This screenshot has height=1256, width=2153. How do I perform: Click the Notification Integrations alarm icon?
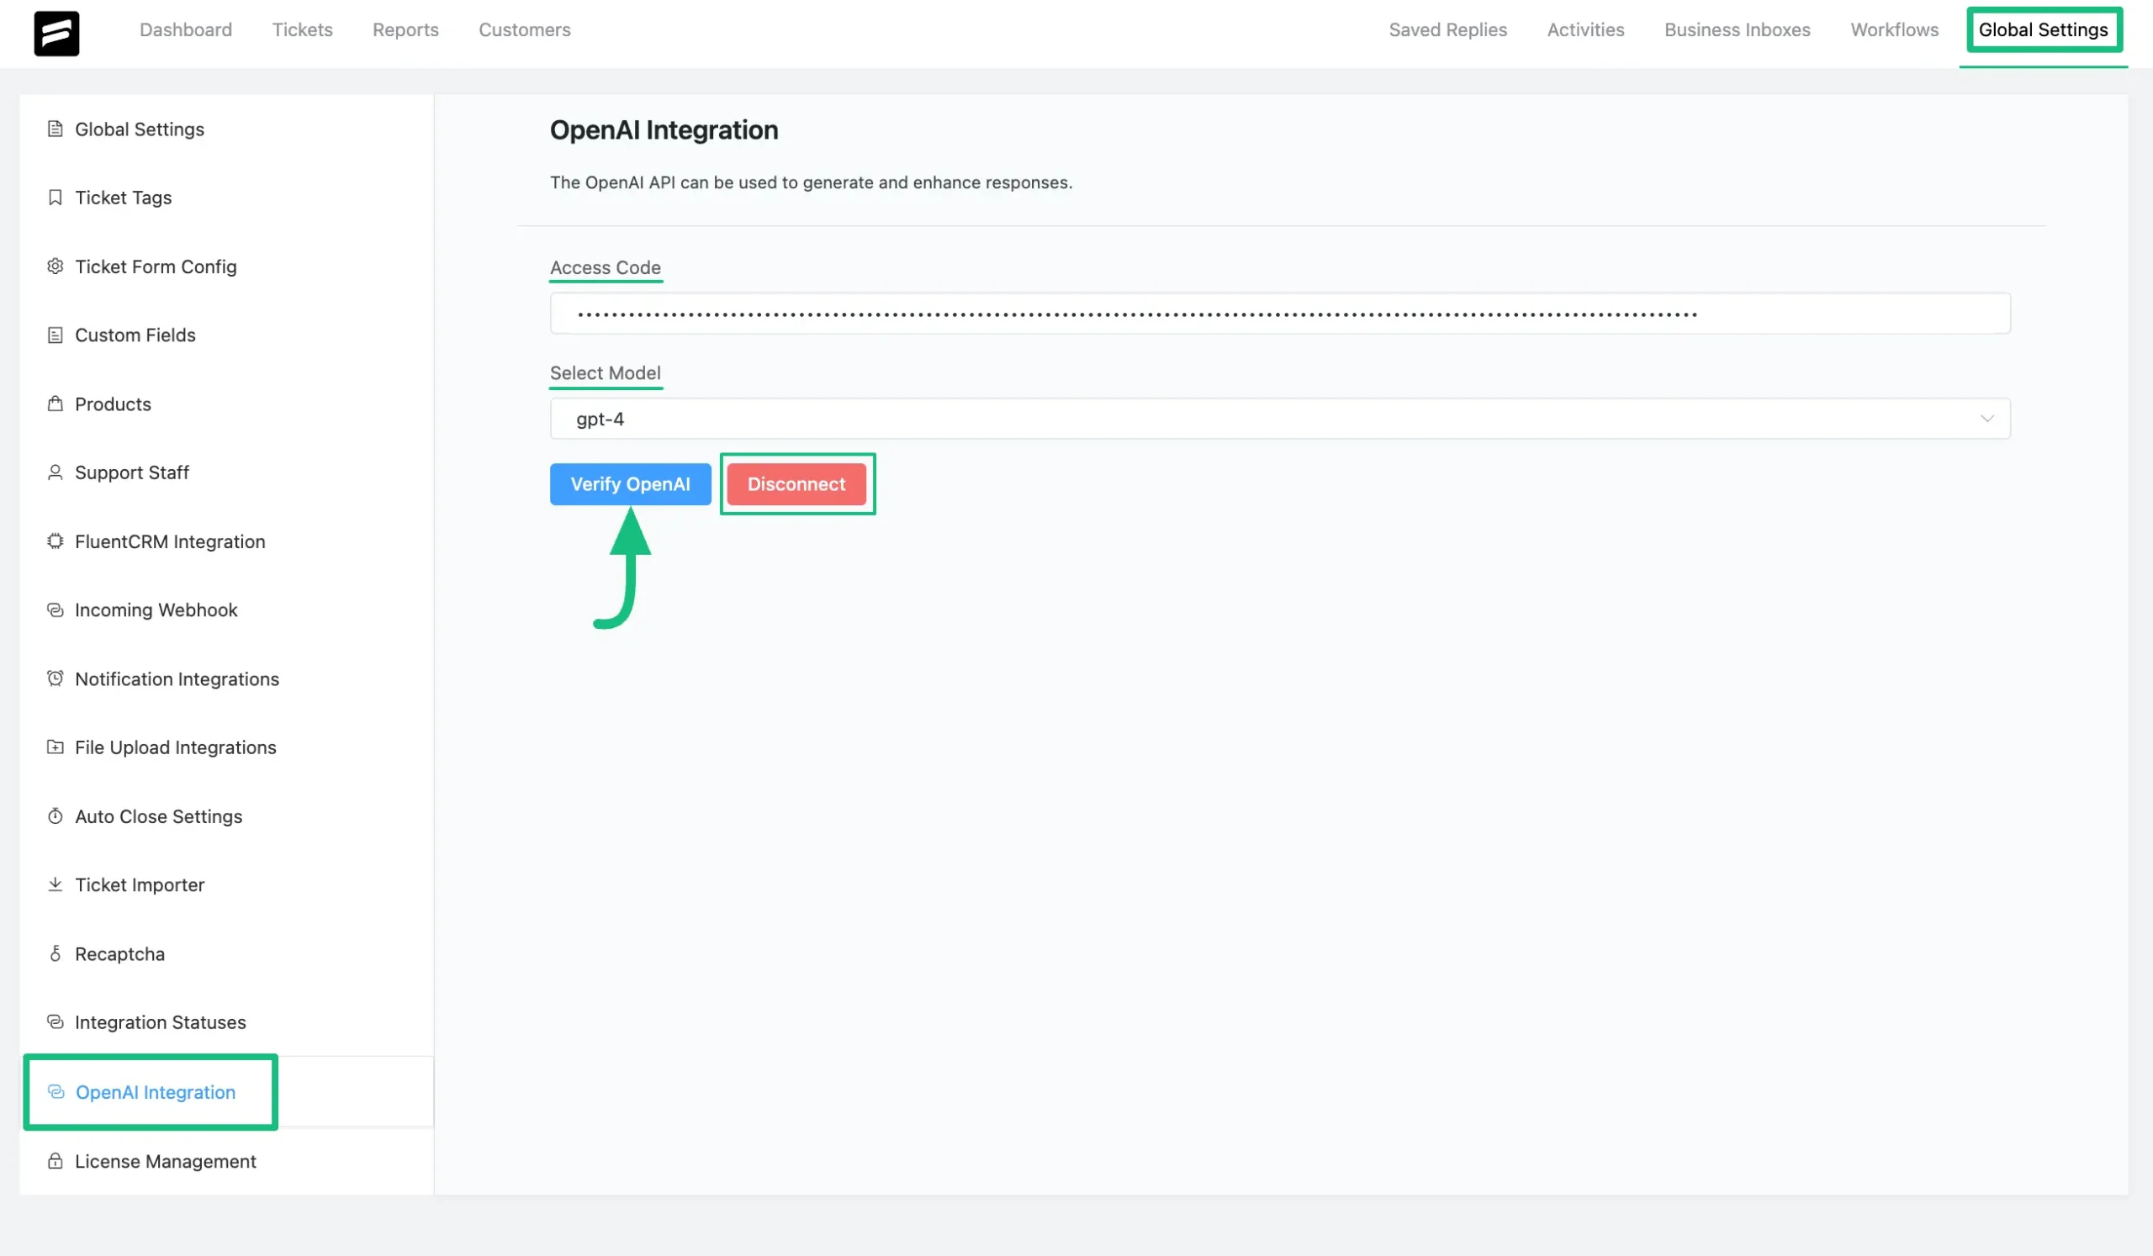tap(56, 678)
